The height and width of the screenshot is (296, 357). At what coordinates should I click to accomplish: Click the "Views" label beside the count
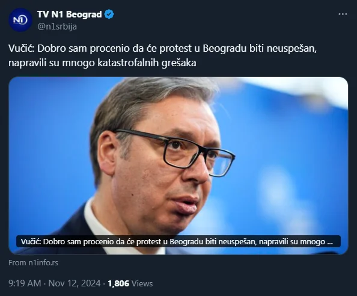pyautogui.click(x=142, y=283)
